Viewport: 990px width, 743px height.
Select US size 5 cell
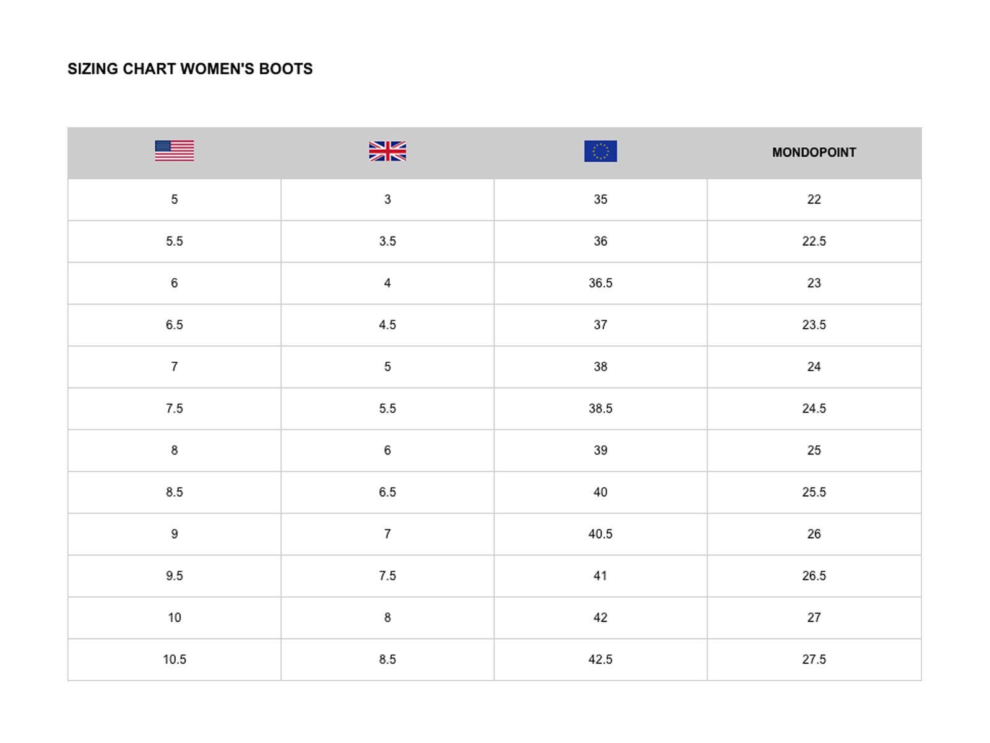(174, 199)
